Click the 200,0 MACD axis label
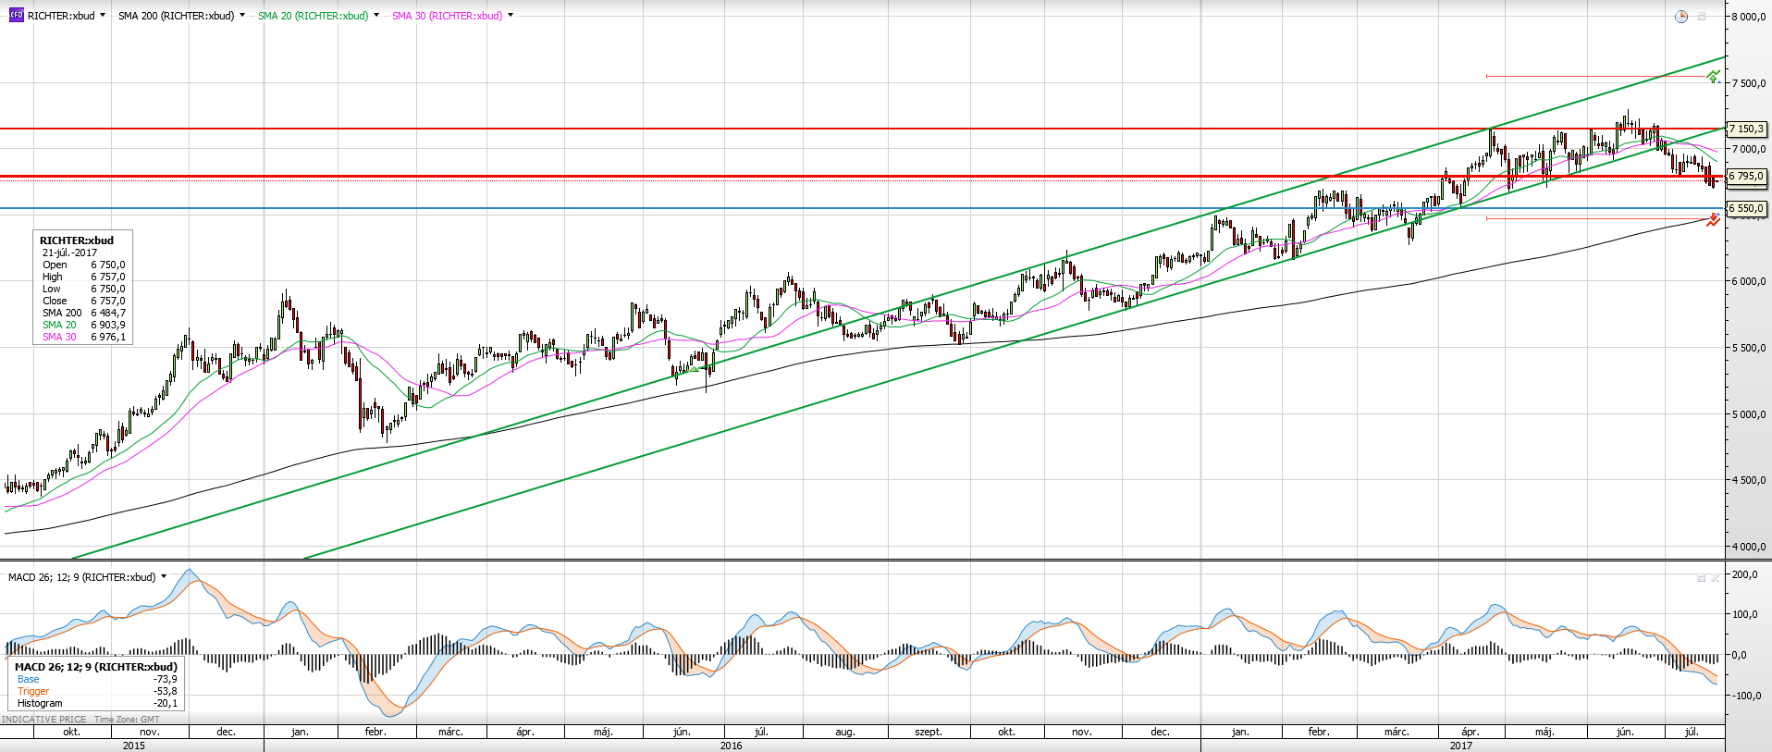The image size is (1772, 752). click(x=1744, y=574)
